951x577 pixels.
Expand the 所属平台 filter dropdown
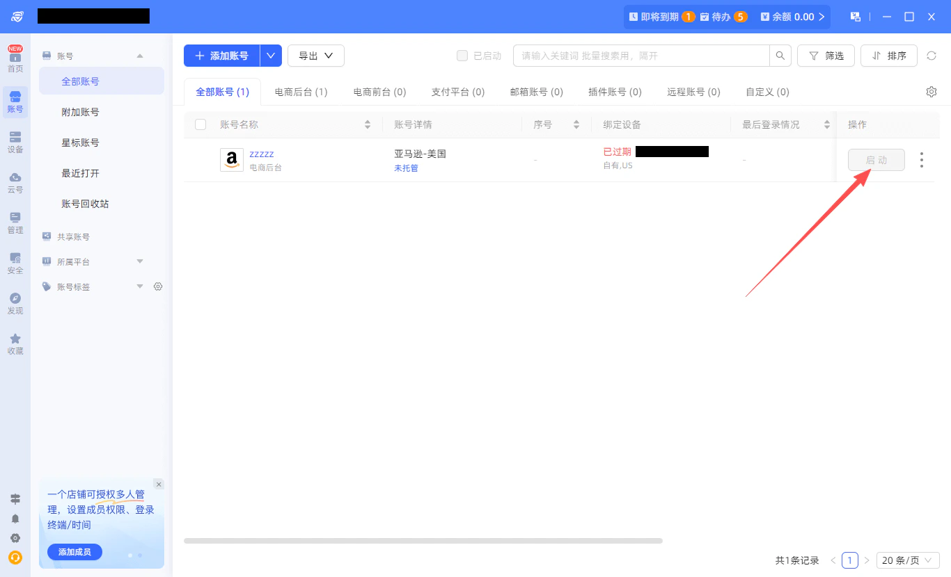click(139, 261)
